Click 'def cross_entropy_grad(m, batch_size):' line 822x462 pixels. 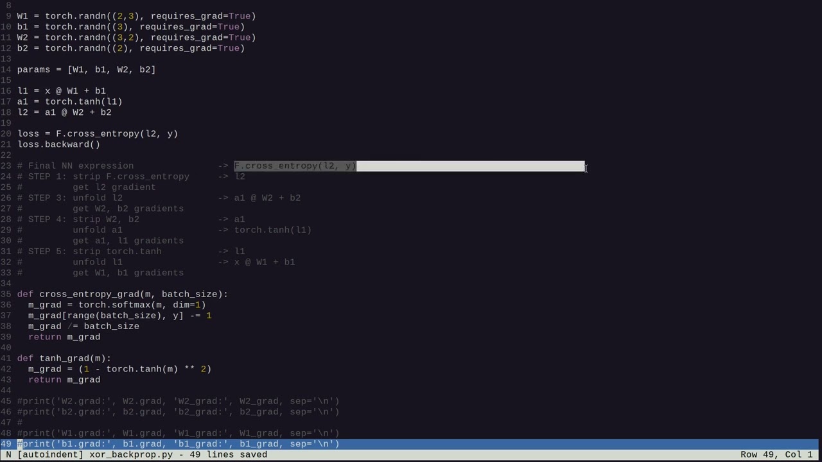[123, 294]
